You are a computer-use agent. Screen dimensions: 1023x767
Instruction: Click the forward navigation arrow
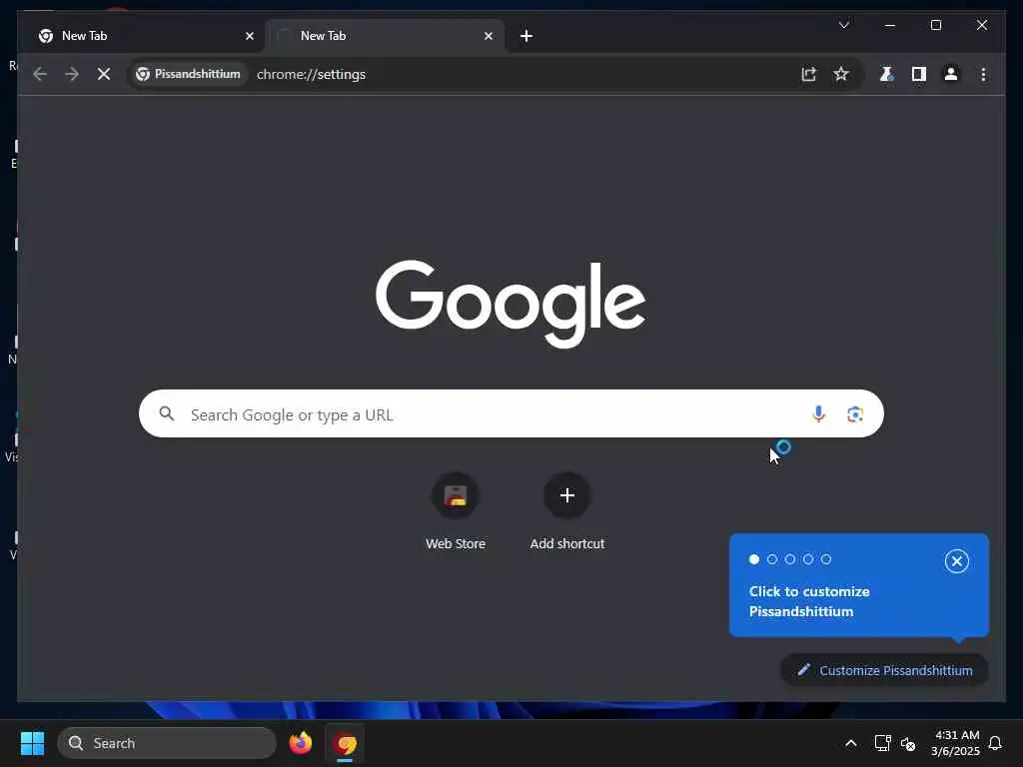[x=72, y=74]
